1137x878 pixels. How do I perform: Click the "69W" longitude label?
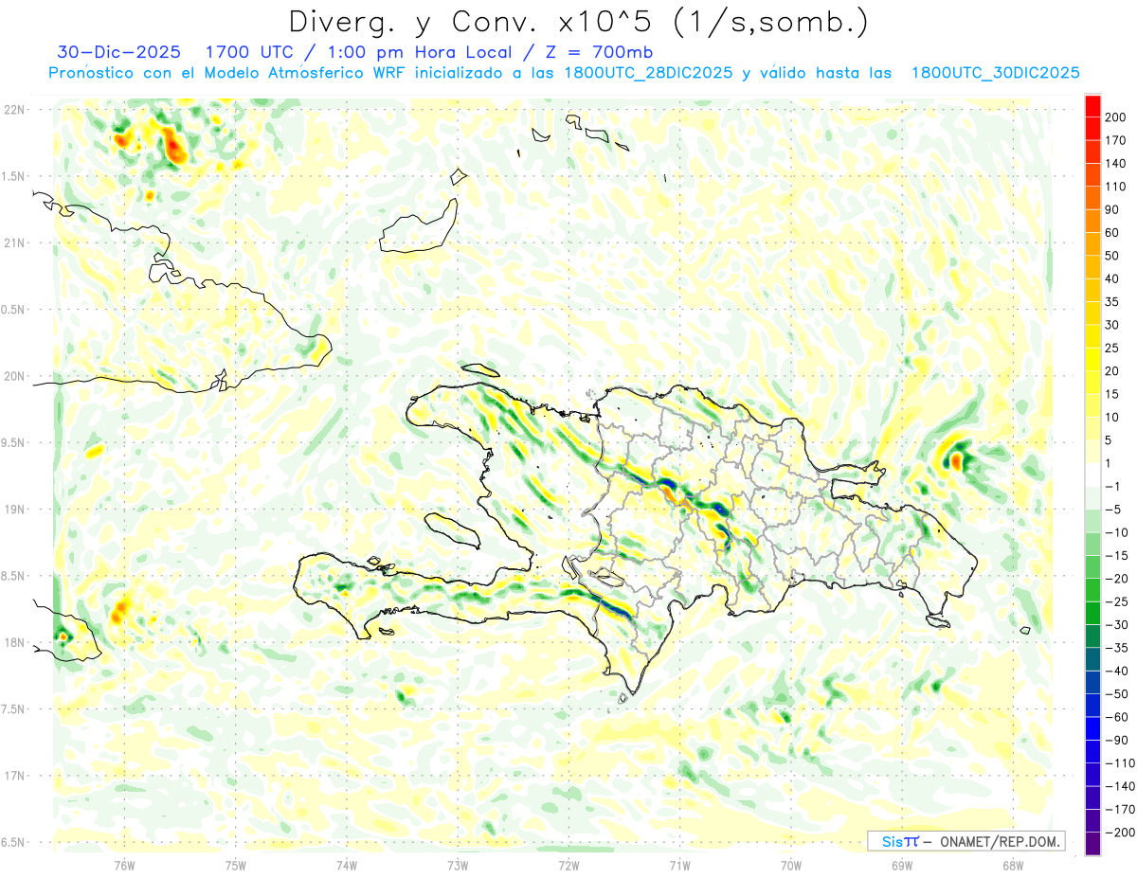[x=902, y=865]
